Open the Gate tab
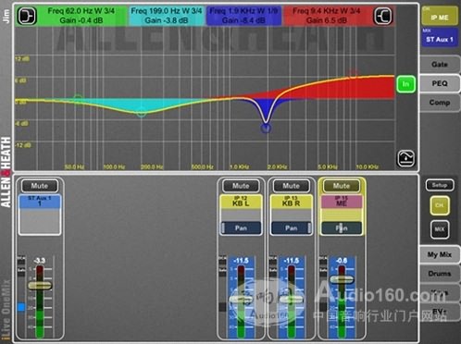461x344 pixels. (440, 65)
